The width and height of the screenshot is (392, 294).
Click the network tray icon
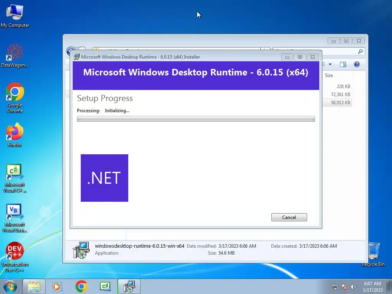click(x=335, y=286)
